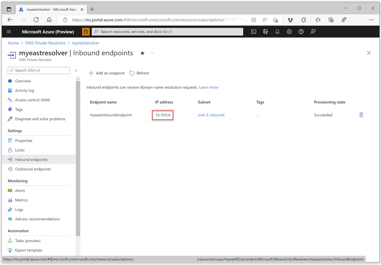Open the feedback icon in top bar

click(313, 32)
